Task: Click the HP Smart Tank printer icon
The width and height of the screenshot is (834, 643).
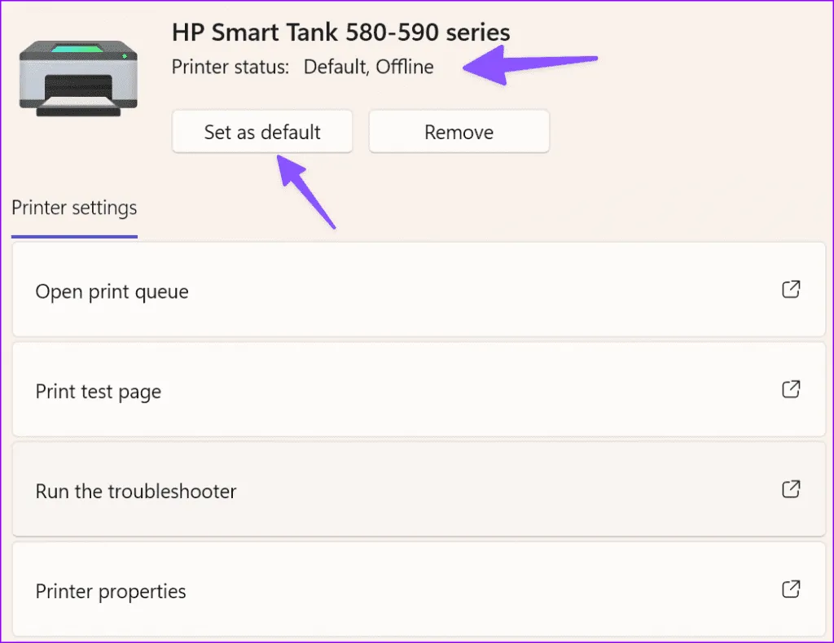Action: (78, 78)
